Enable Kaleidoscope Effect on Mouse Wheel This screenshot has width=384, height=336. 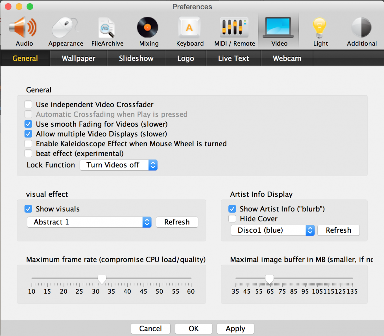coord(28,144)
